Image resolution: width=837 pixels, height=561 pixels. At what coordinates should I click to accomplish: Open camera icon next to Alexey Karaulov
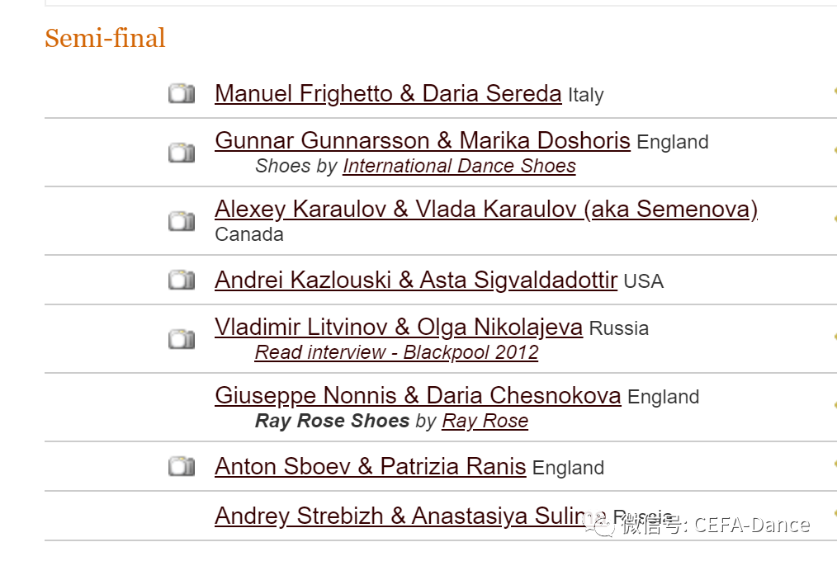point(182,220)
